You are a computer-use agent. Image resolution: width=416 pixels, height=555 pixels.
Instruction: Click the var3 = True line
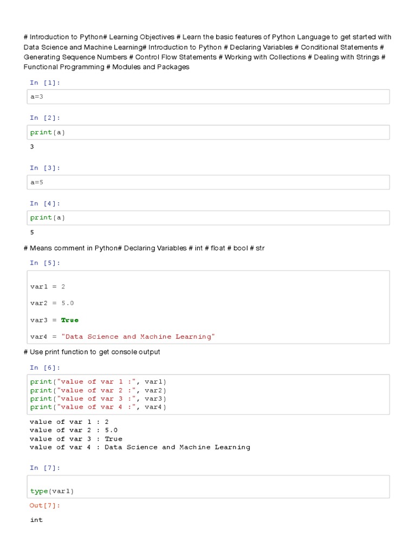(54, 320)
